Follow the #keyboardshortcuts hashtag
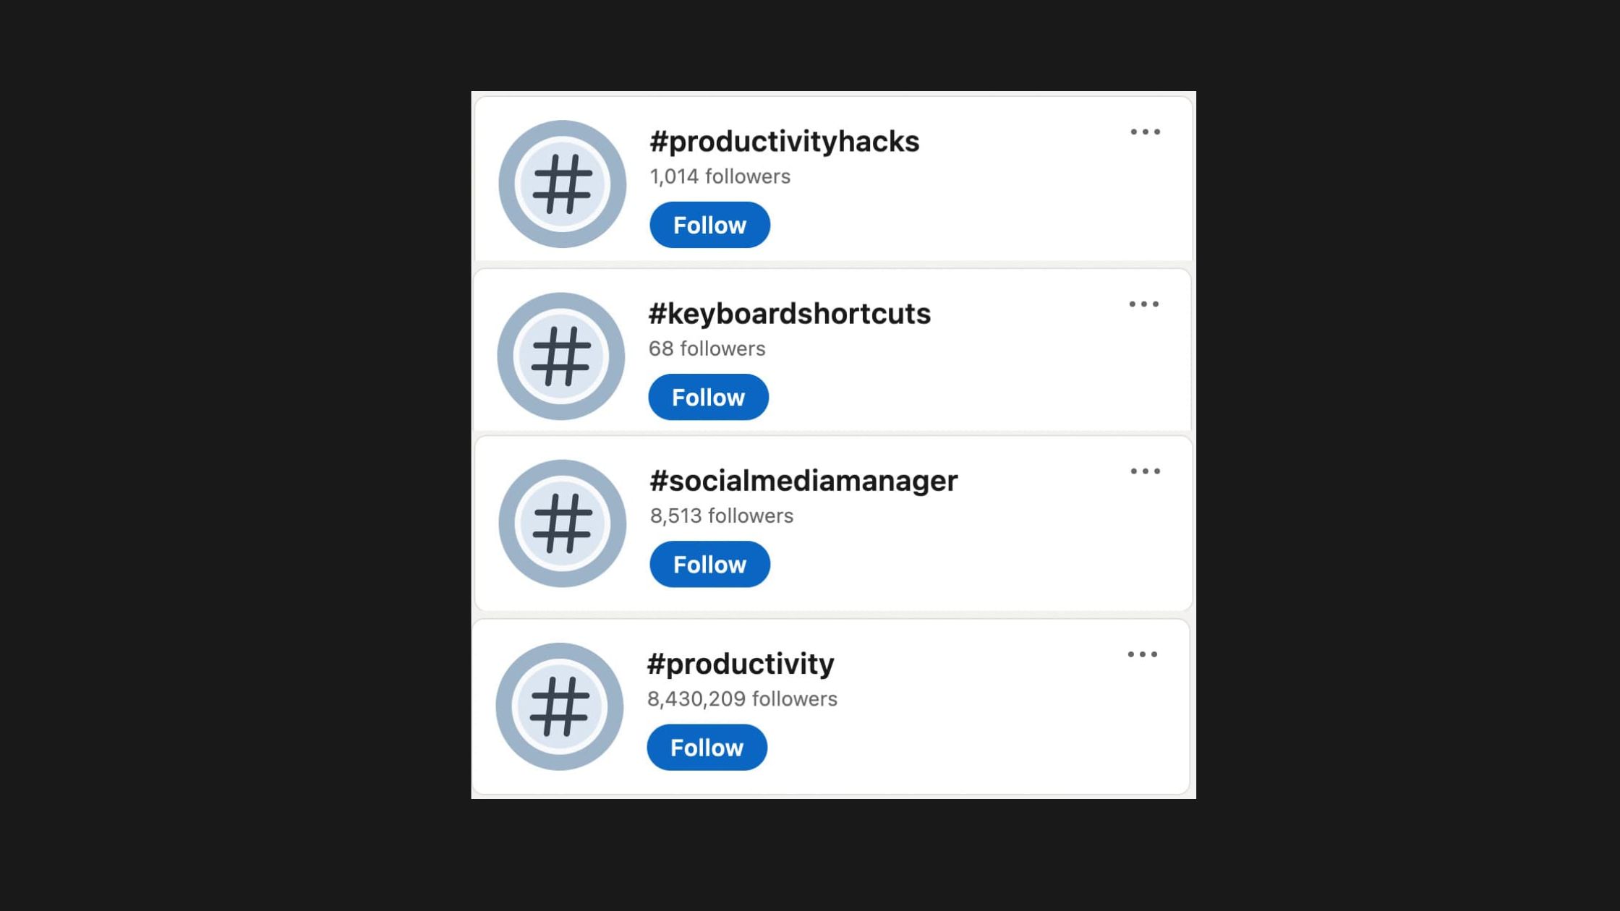 pos(708,396)
